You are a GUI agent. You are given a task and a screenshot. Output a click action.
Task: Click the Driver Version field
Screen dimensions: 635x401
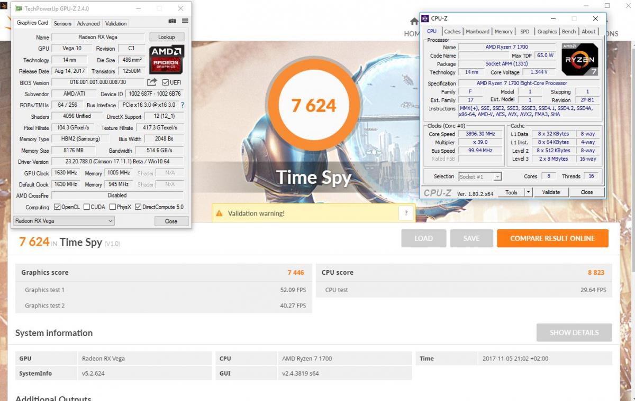pos(117,162)
